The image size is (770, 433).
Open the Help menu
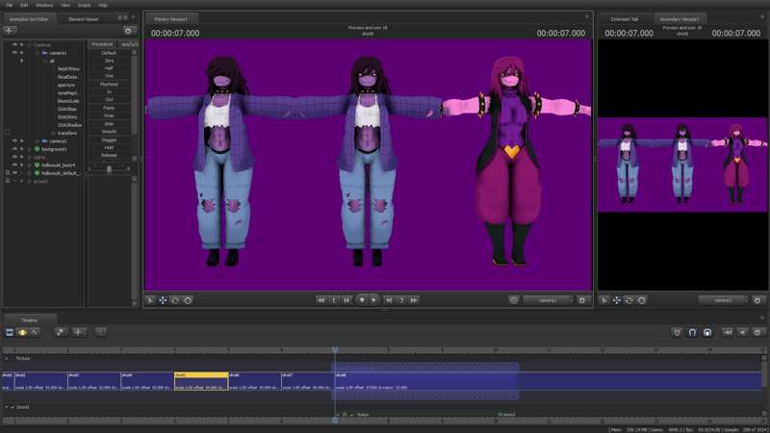point(103,5)
